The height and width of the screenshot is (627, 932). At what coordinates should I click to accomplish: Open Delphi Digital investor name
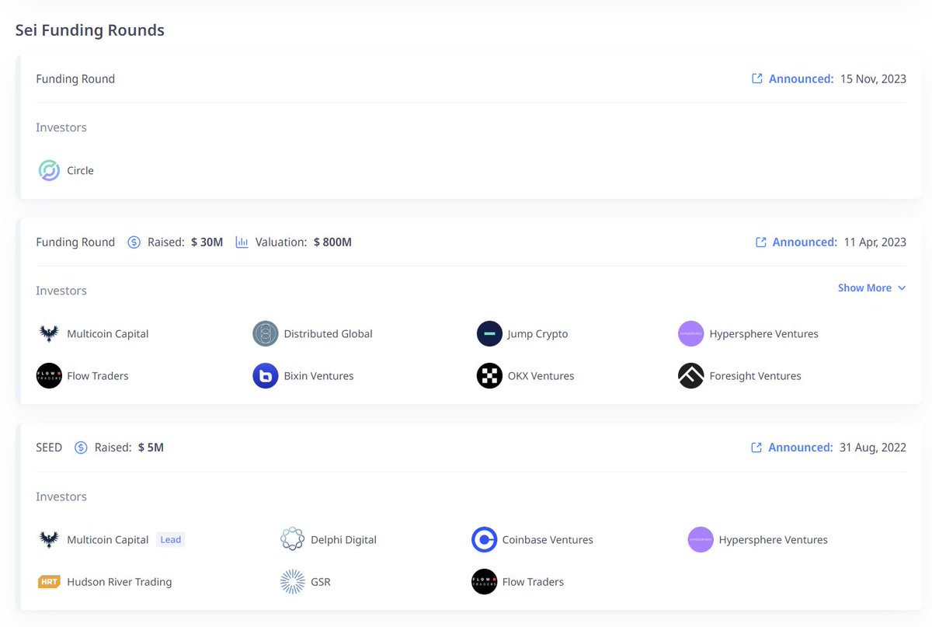pyautogui.click(x=343, y=540)
